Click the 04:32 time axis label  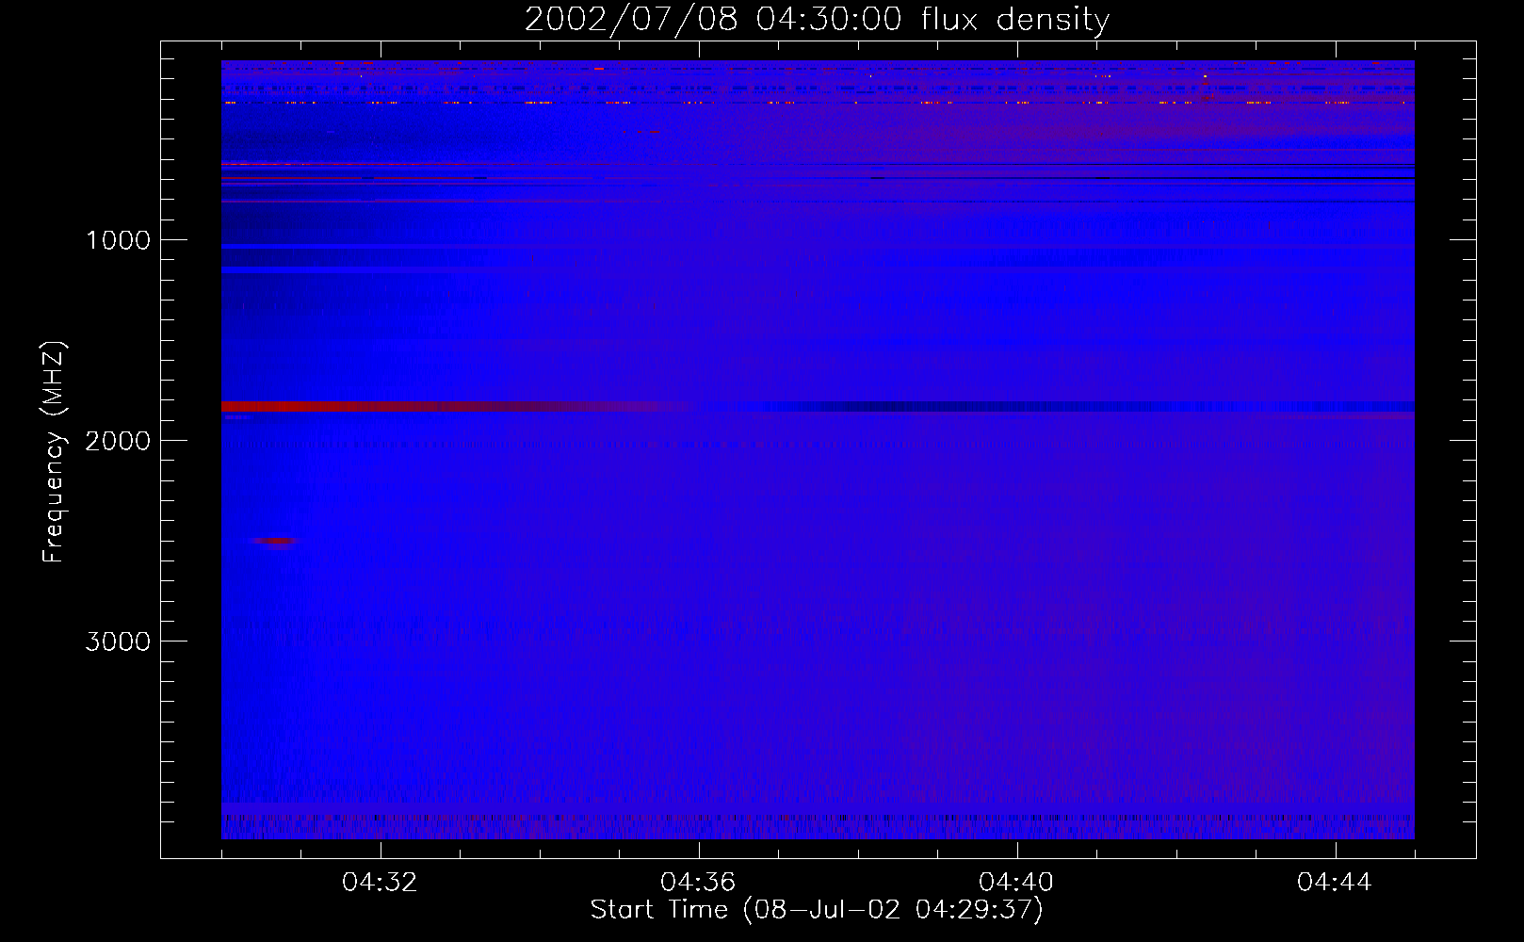380,883
